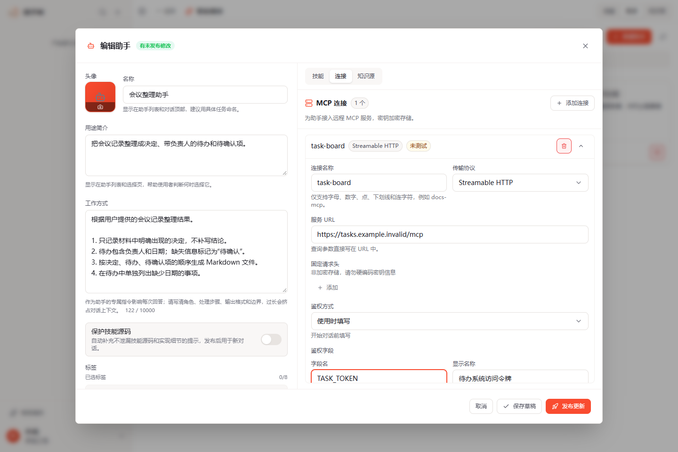The width and height of the screenshot is (678, 452).
Task: Click the 发布更新 button
Action: coord(568,406)
